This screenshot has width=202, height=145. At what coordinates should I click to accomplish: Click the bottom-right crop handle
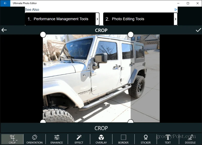point(131,121)
